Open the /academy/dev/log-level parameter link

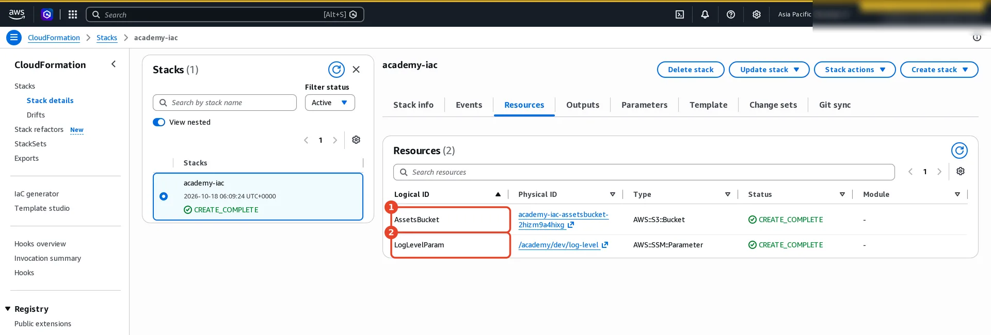point(558,245)
